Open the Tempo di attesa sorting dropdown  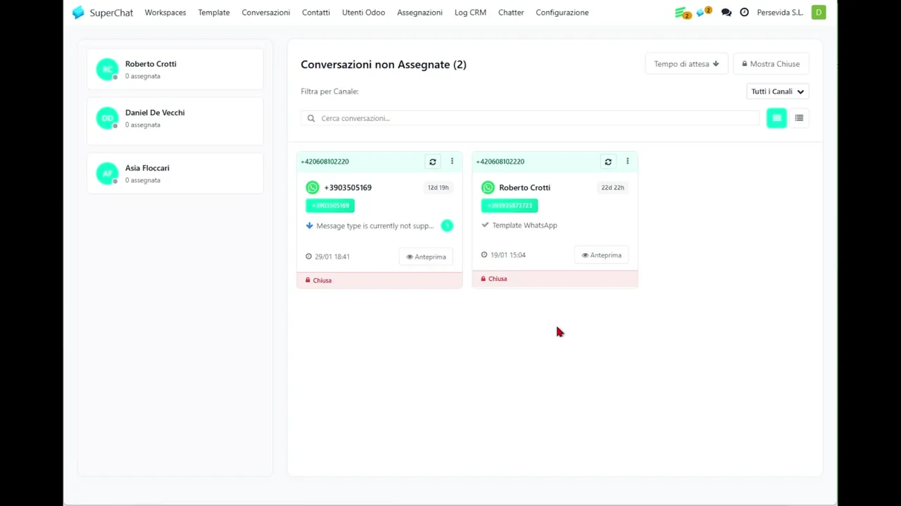(x=686, y=63)
